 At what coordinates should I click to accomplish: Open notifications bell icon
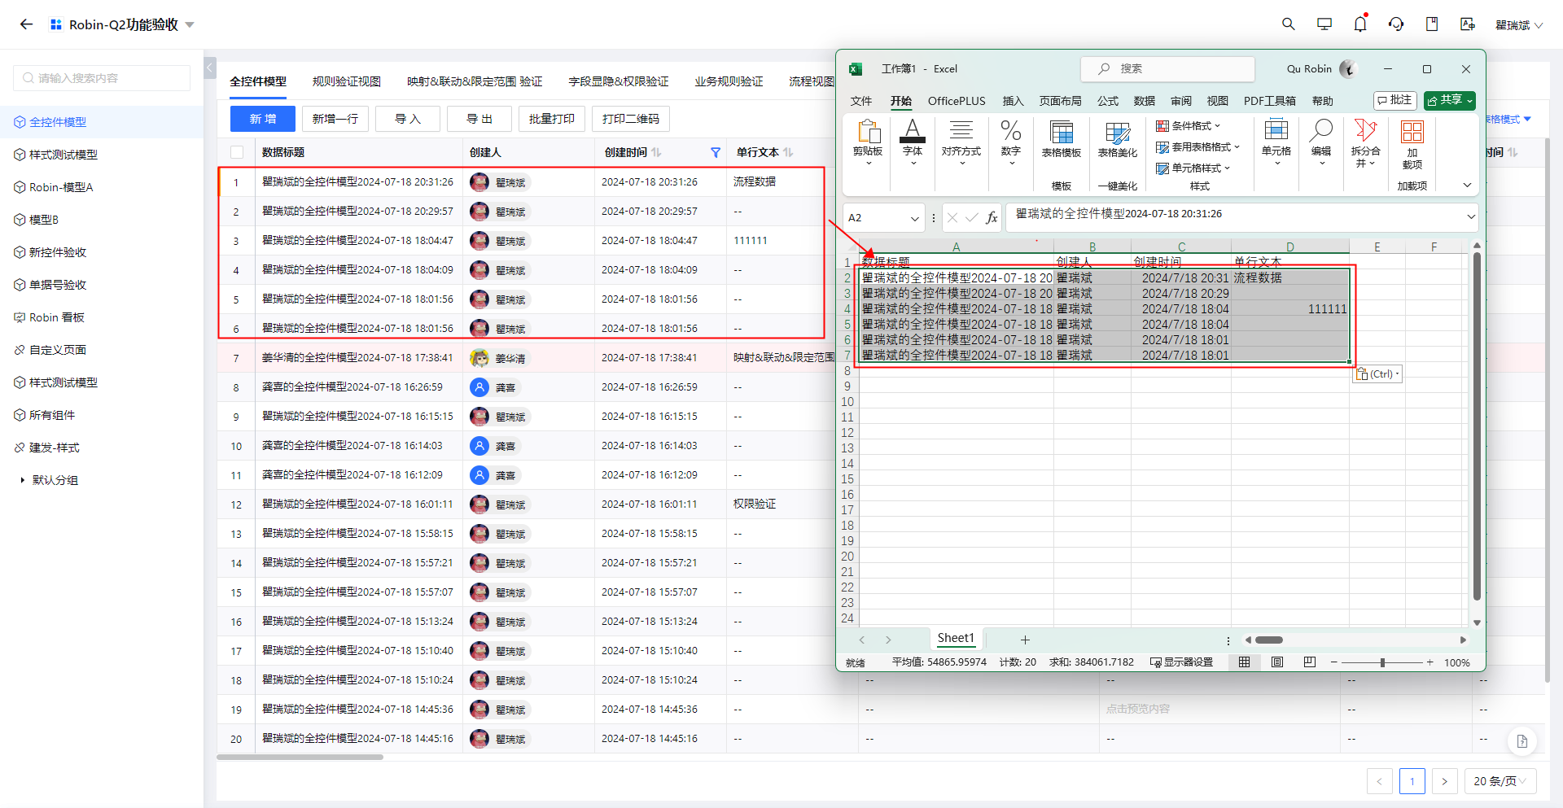(x=1360, y=24)
